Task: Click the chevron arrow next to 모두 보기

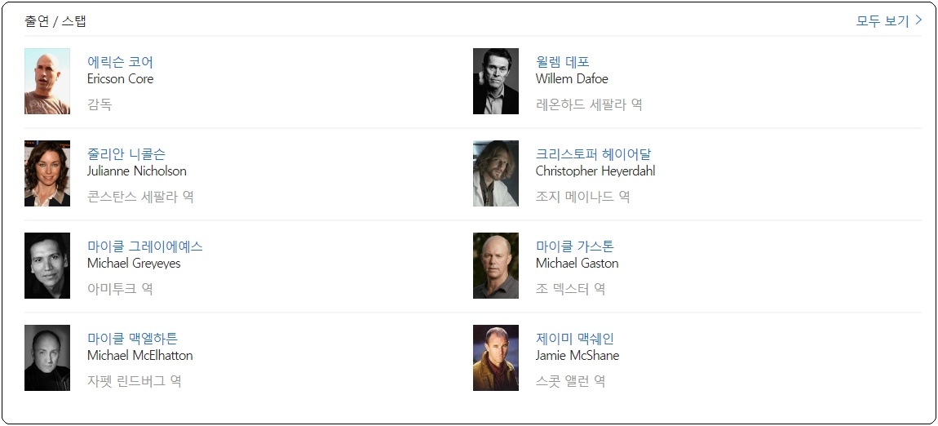Action: (x=918, y=20)
